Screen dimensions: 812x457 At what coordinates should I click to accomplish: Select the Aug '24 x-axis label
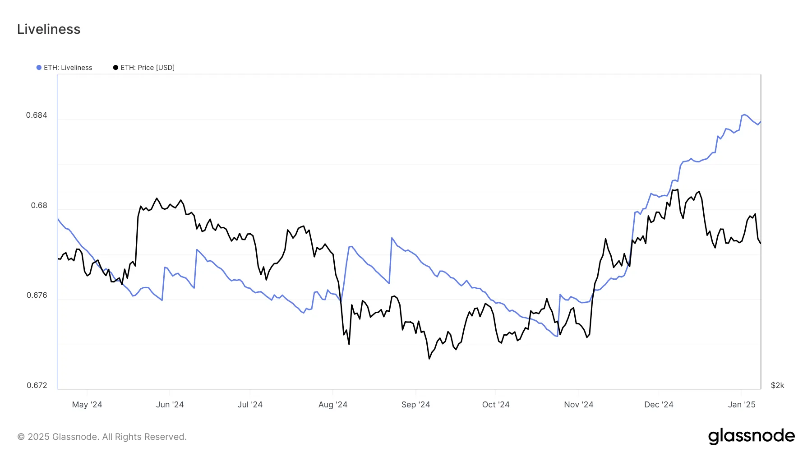point(333,405)
